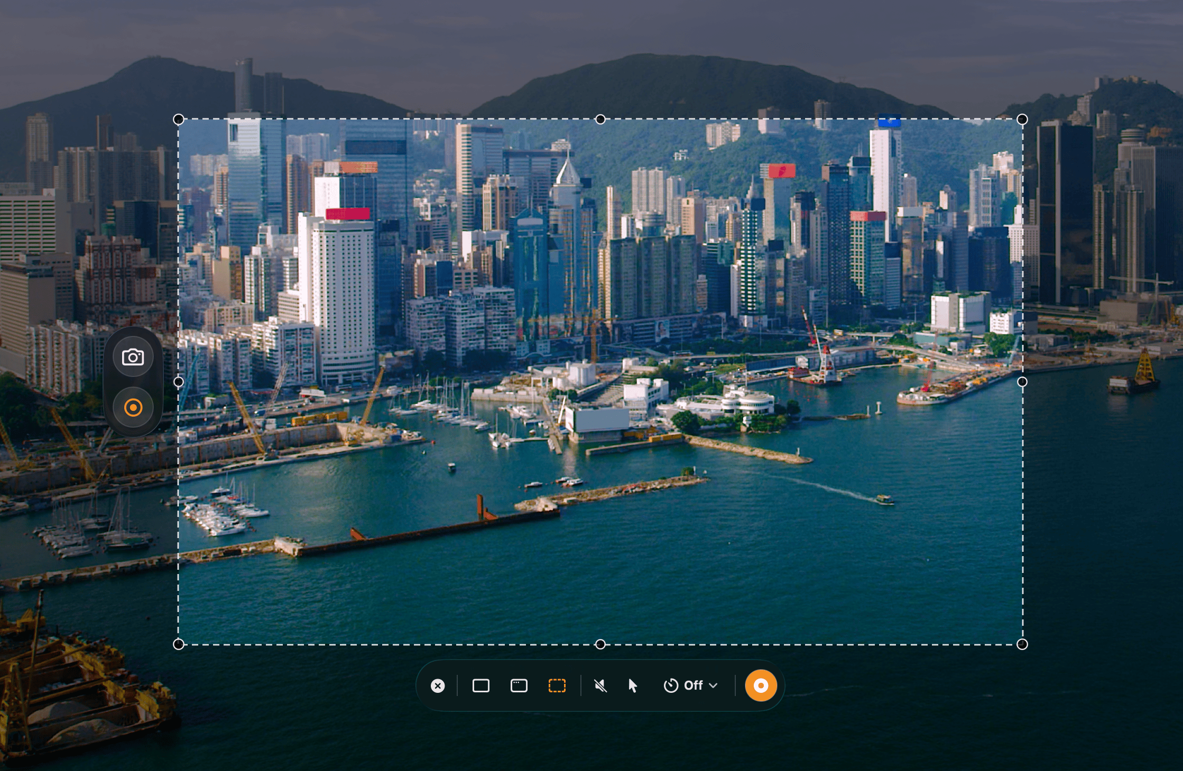Select video recording mode on the side panel
1183x771 pixels.
pyautogui.click(x=133, y=407)
